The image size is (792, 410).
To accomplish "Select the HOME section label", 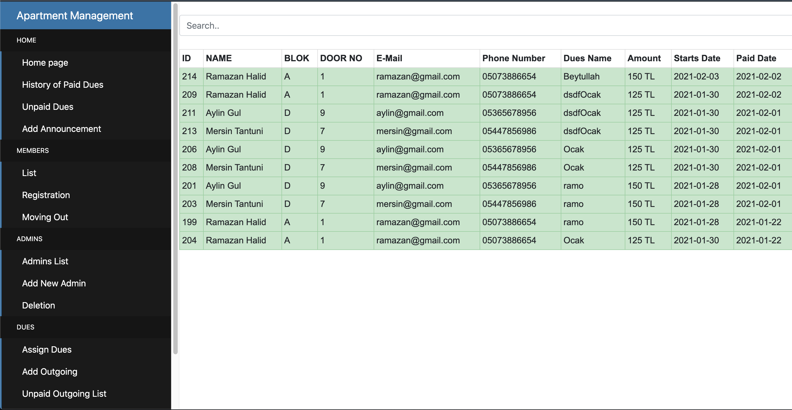I will point(26,40).
